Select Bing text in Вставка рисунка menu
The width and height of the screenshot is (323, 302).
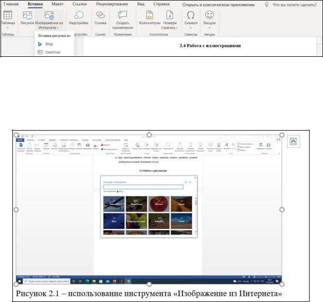click(x=49, y=44)
